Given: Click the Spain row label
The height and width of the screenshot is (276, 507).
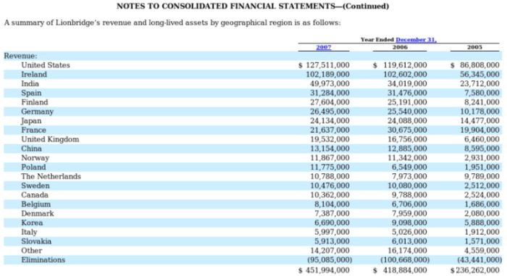Looking at the screenshot, I should (x=31, y=93).
